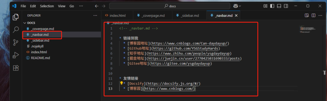Split the editor right
The image size is (327, 101).
coord(314,16)
